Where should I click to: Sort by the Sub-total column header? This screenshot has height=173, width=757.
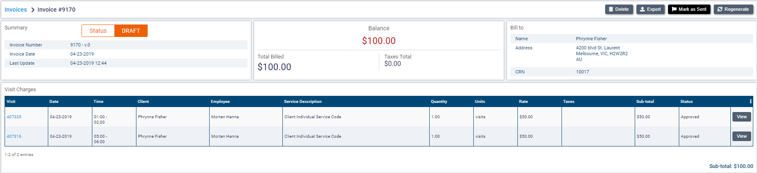coord(645,102)
